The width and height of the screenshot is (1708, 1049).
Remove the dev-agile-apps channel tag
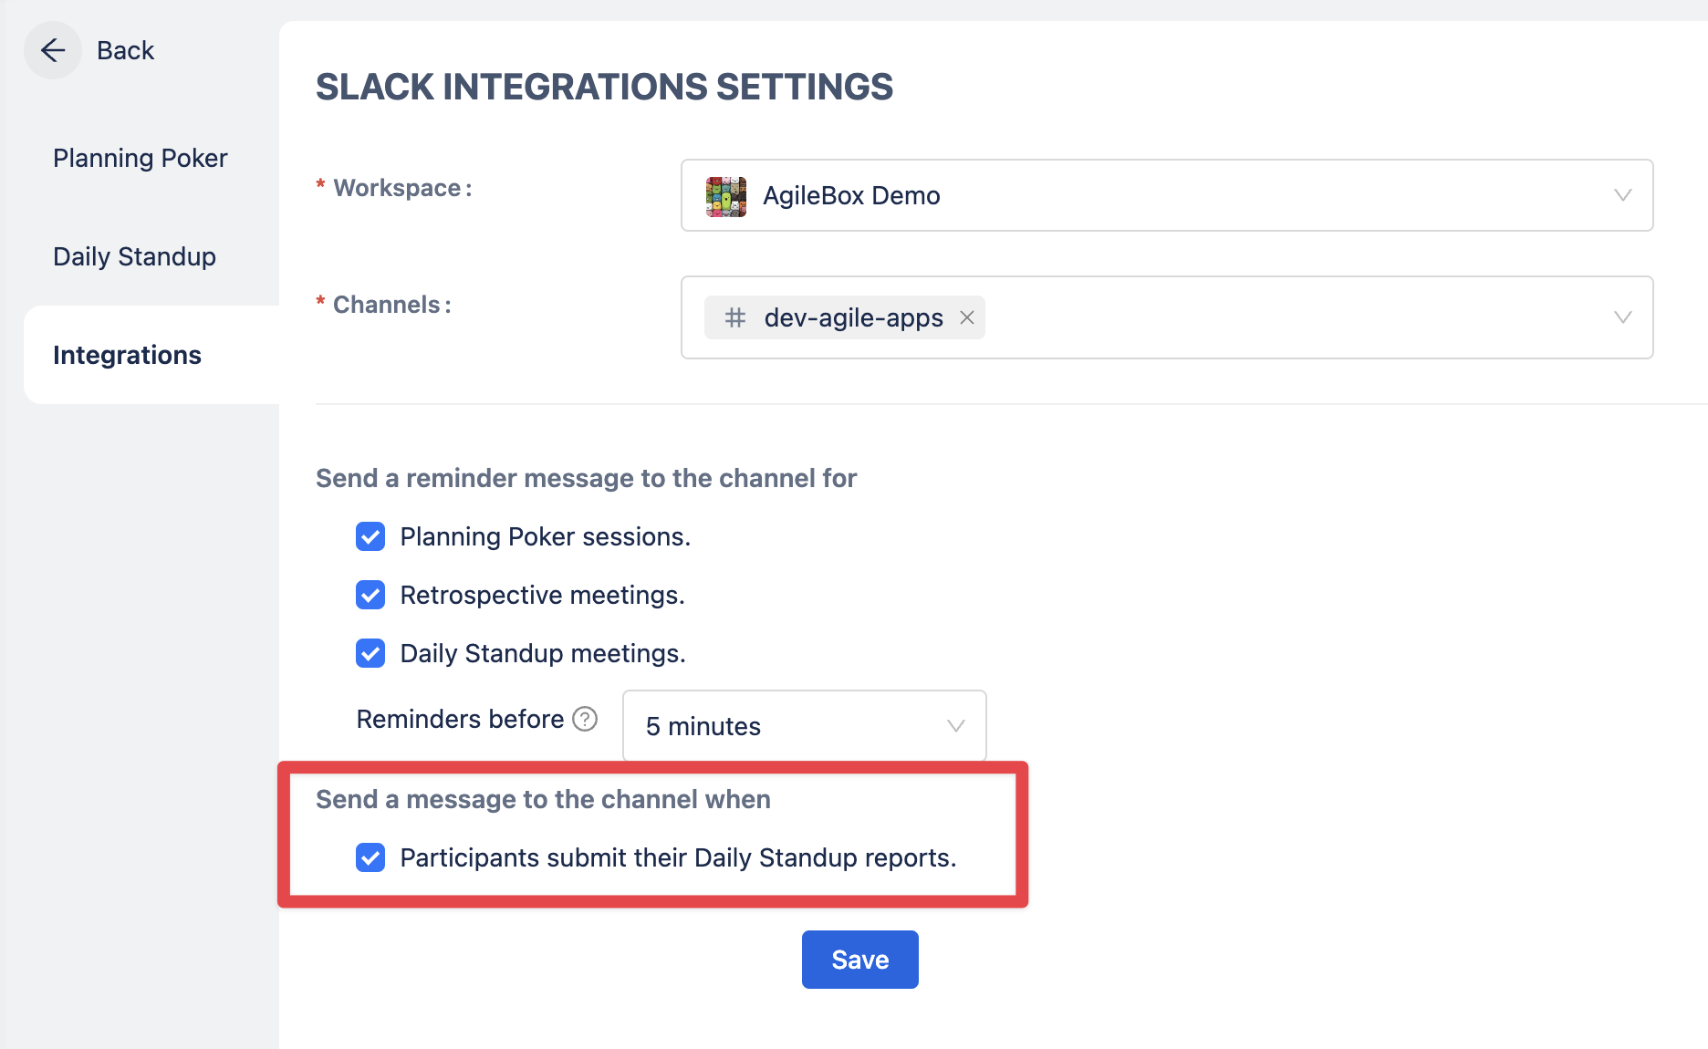[x=967, y=317]
